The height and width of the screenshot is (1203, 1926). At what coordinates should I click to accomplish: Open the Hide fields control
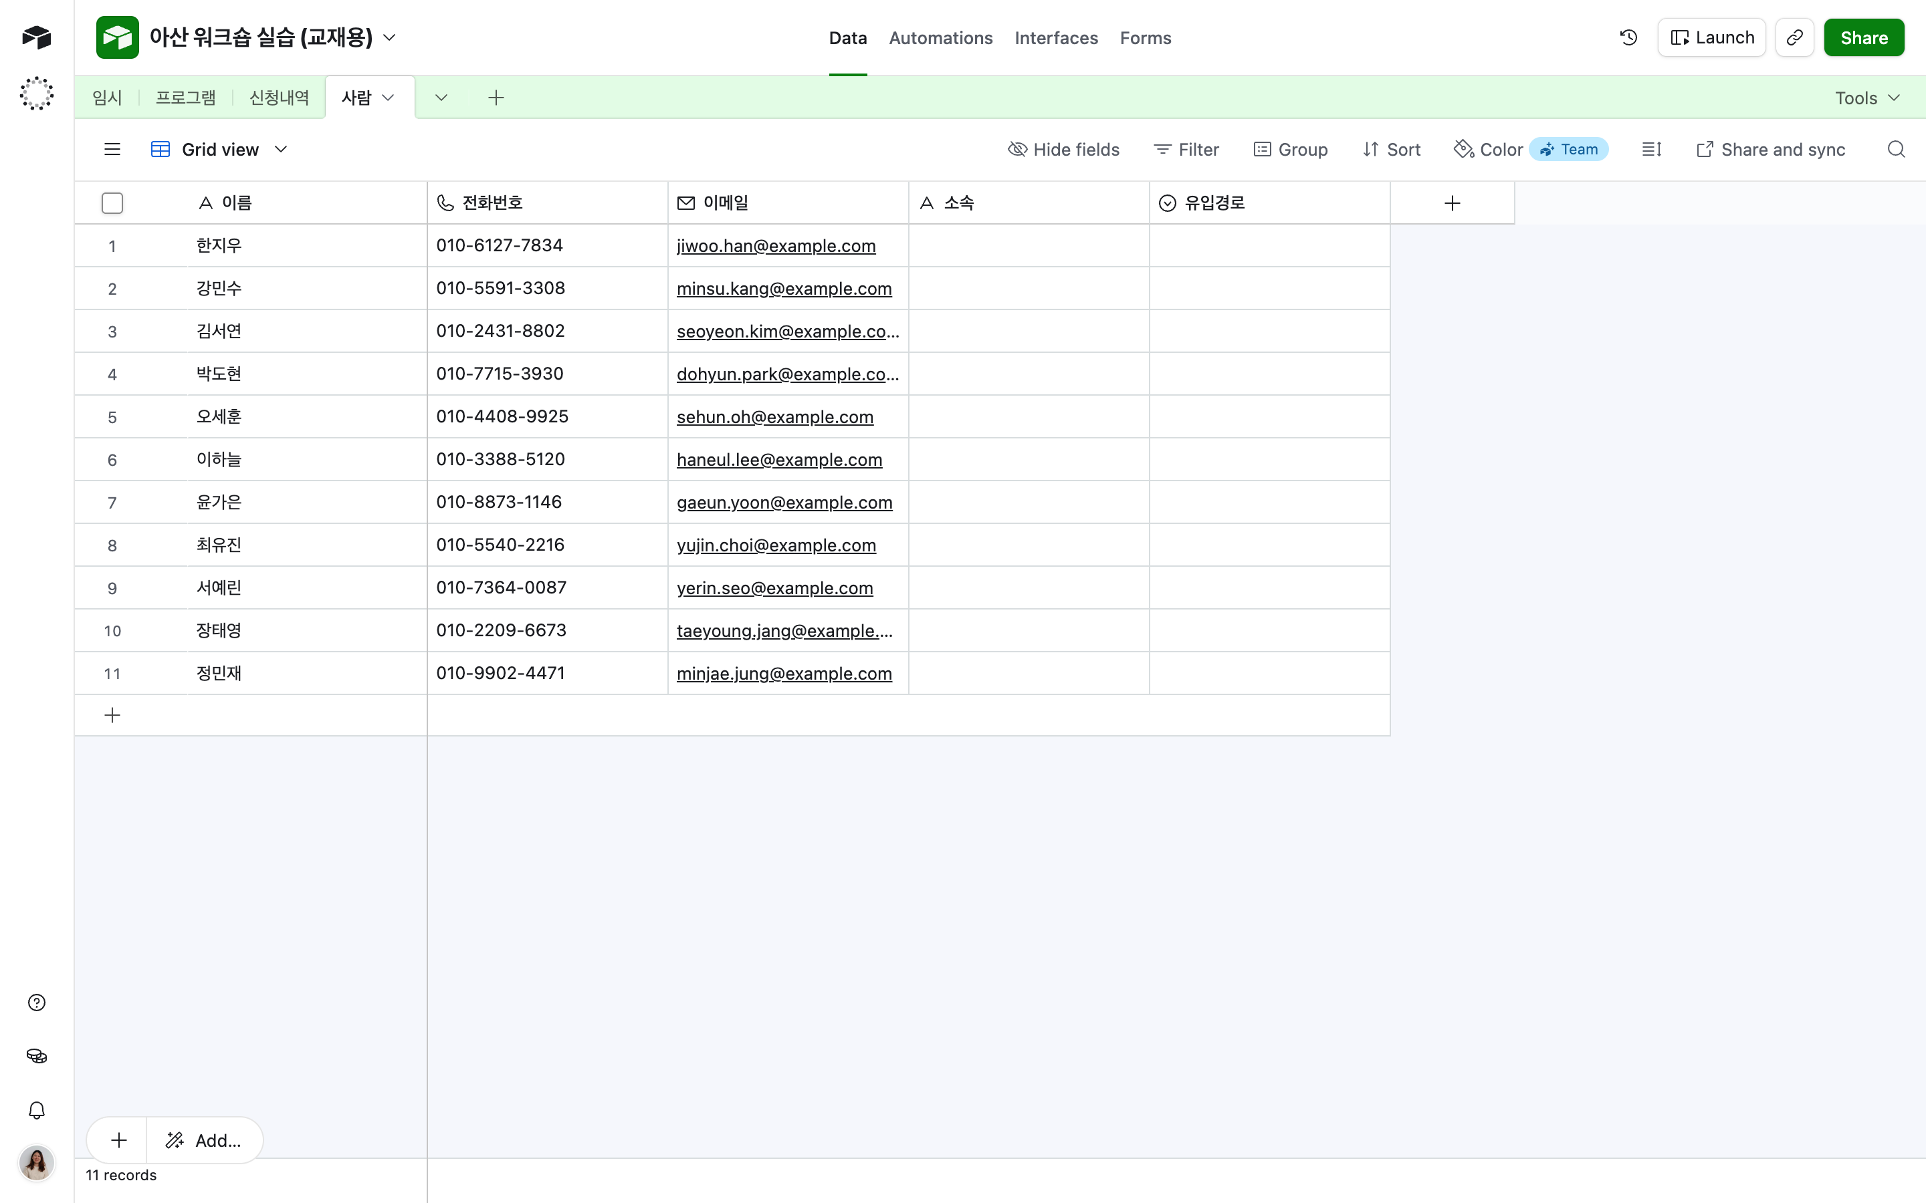1064,150
